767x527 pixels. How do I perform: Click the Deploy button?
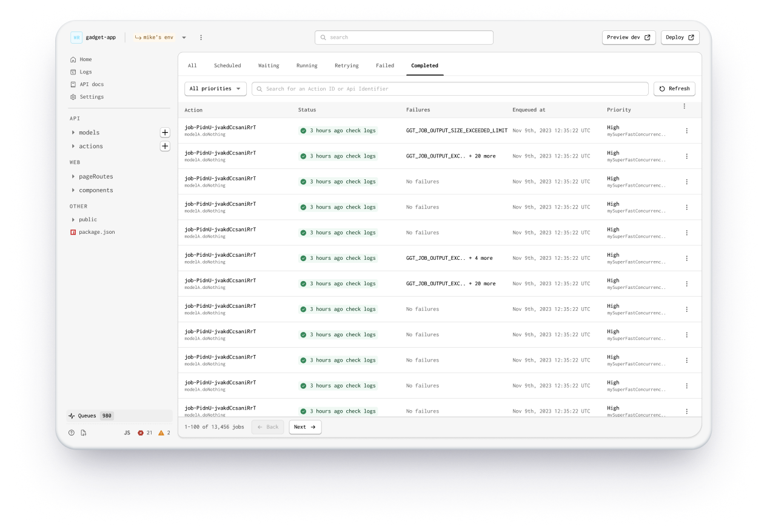coord(680,38)
